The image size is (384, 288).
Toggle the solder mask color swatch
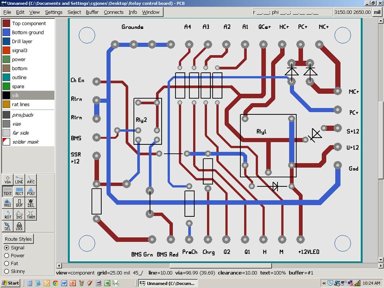coord(6,142)
